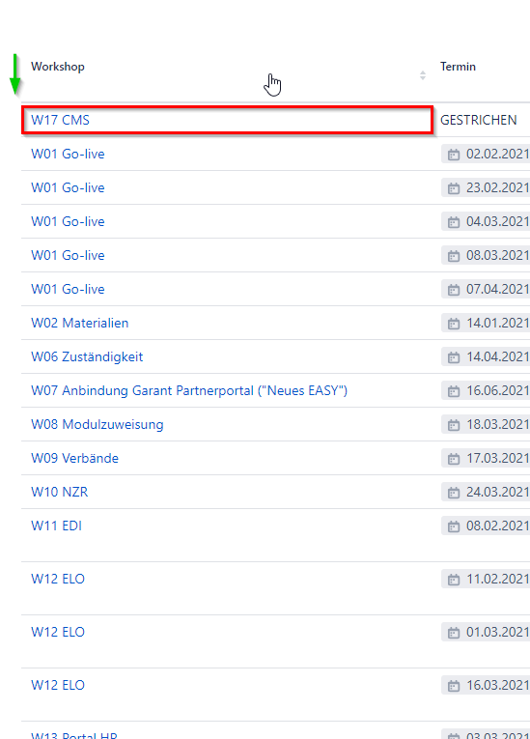530x739 pixels.
Task: Click the 18.03.2021 date lozenge
Action: coord(486,425)
